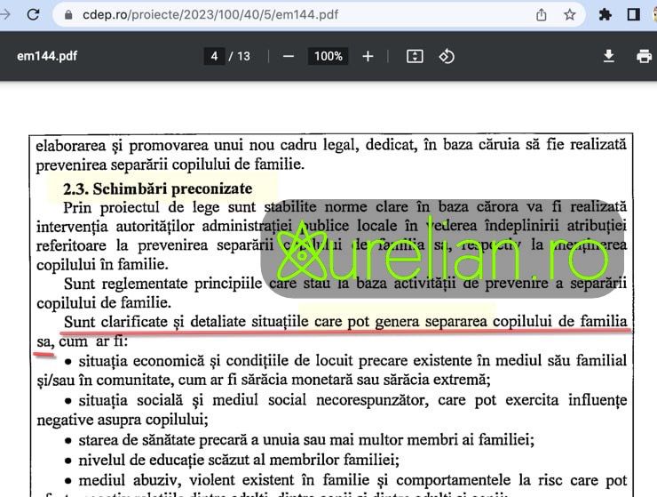Click the em144.pdf document title
657x497 pixels.
(x=47, y=56)
